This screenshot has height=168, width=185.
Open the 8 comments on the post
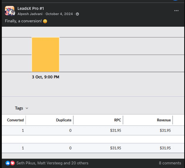click(170, 163)
